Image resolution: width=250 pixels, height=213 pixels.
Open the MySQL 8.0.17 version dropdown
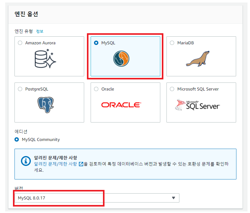[x=97, y=198]
